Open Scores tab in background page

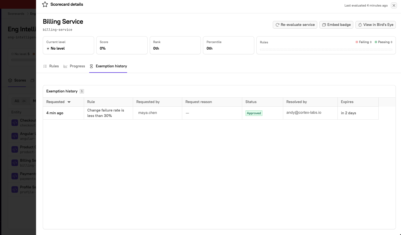pos(17,80)
